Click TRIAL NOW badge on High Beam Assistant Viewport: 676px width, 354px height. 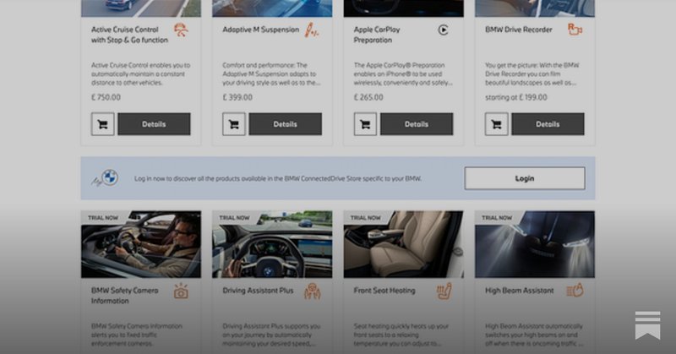[497, 218]
